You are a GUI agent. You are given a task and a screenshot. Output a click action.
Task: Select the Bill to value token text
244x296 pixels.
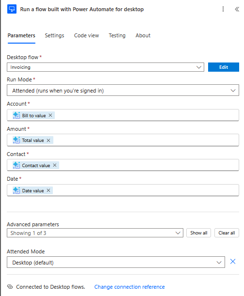34,115
